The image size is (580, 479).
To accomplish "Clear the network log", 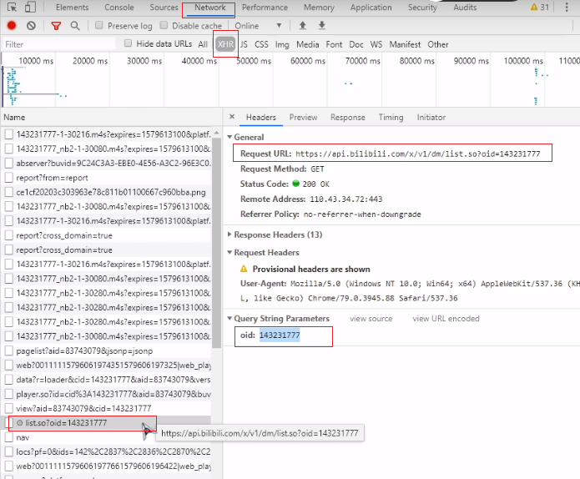I will [x=31, y=26].
